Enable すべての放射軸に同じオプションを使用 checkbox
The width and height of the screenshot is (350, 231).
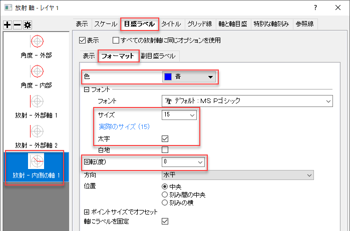pos(116,40)
